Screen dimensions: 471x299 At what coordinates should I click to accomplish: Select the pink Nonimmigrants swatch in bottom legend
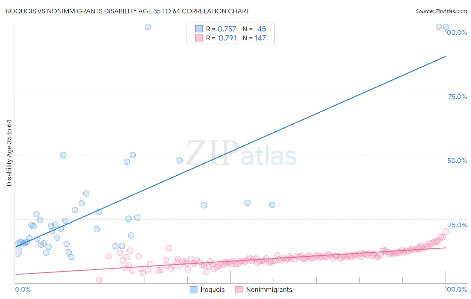(x=239, y=290)
